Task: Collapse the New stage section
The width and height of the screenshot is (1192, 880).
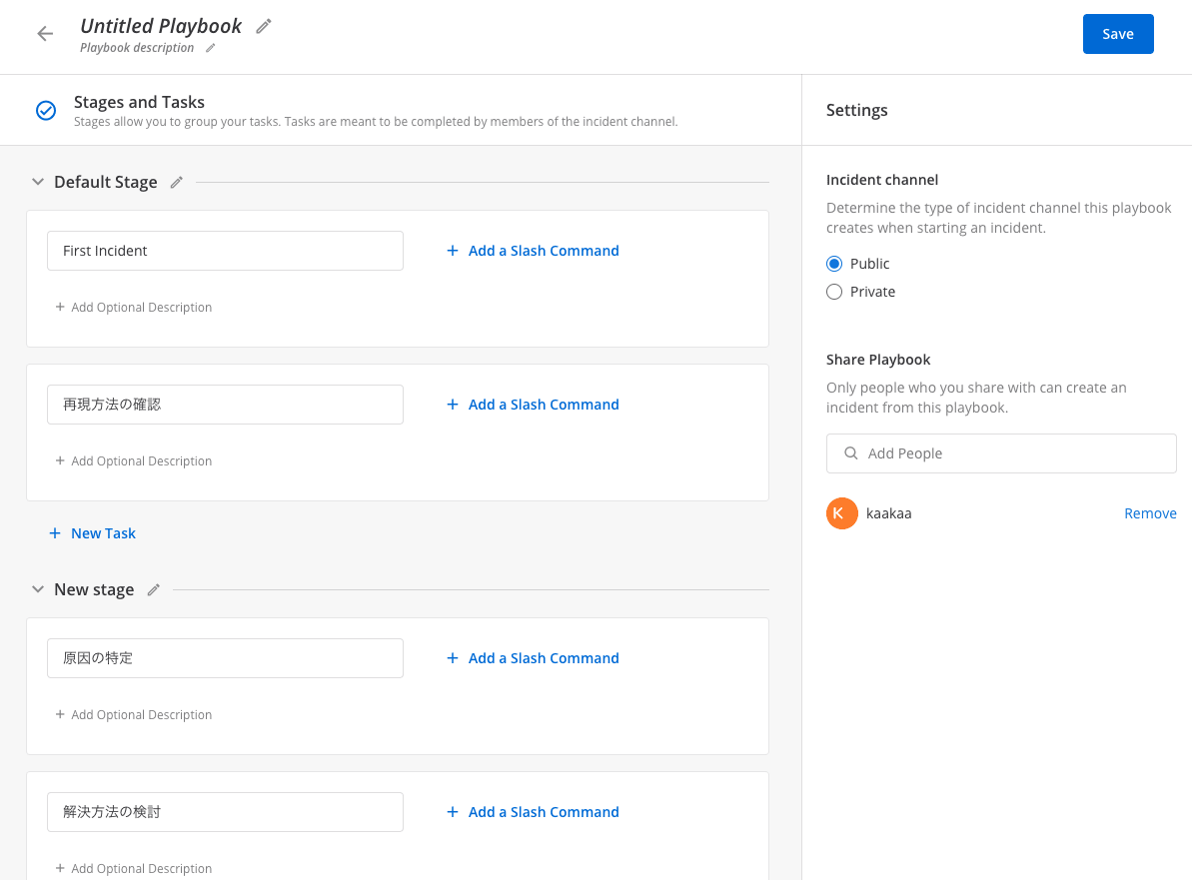Action: pyautogui.click(x=37, y=589)
